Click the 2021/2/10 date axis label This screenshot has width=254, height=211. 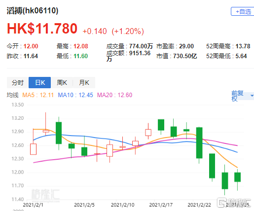[x=123, y=205]
